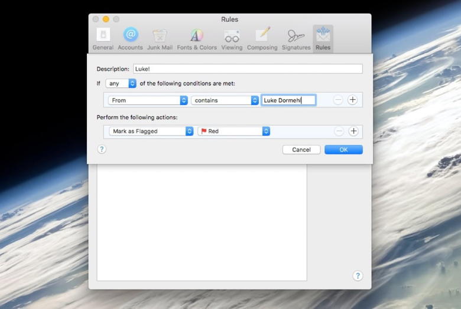Open the Accounts preferences pane
461x309 pixels.
(130, 39)
